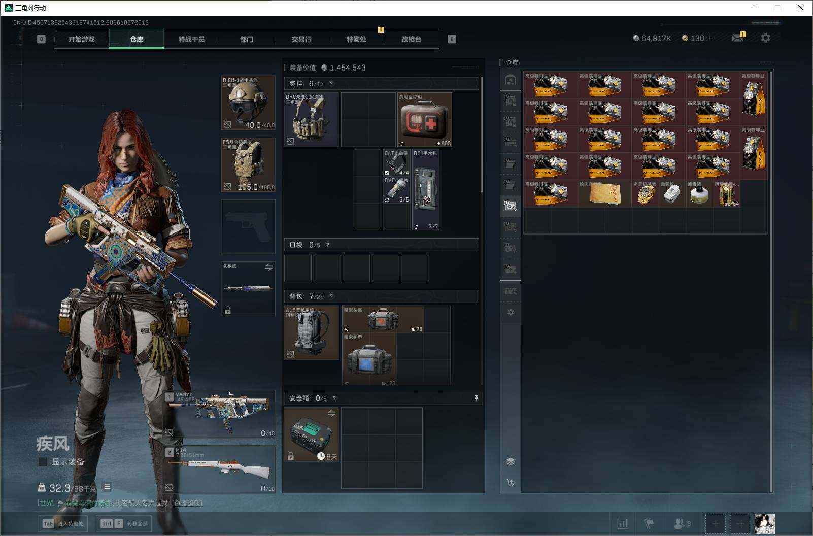The image size is (813, 536).
Task: Click the 安全箱 help question mark
Action: tap(334, 398)
